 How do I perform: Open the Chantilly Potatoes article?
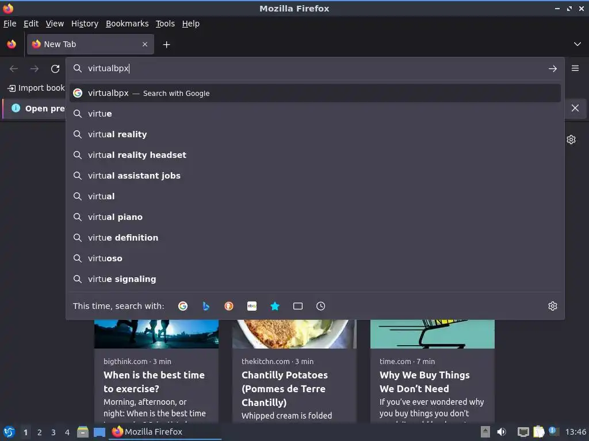285,389
